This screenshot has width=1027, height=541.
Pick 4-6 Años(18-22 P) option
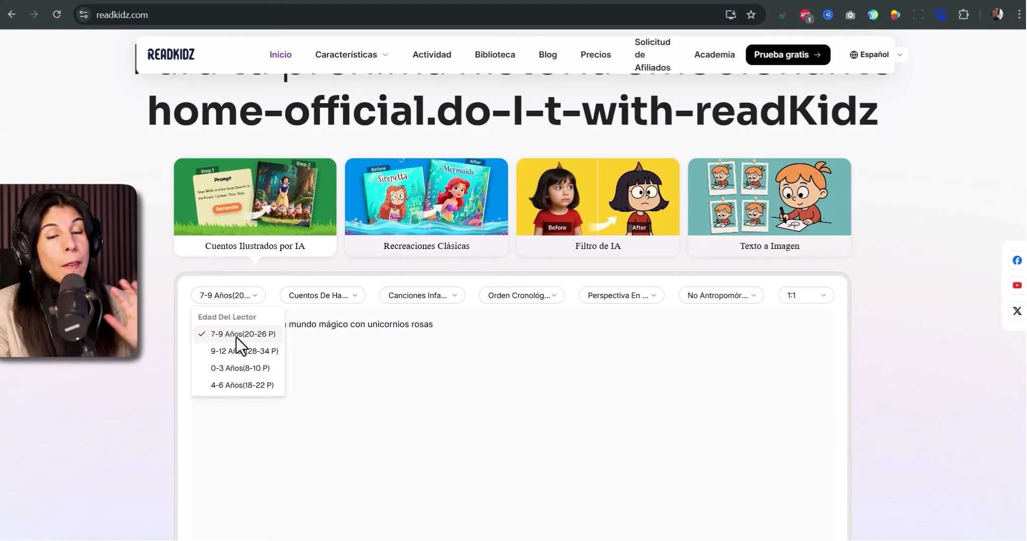242,385
